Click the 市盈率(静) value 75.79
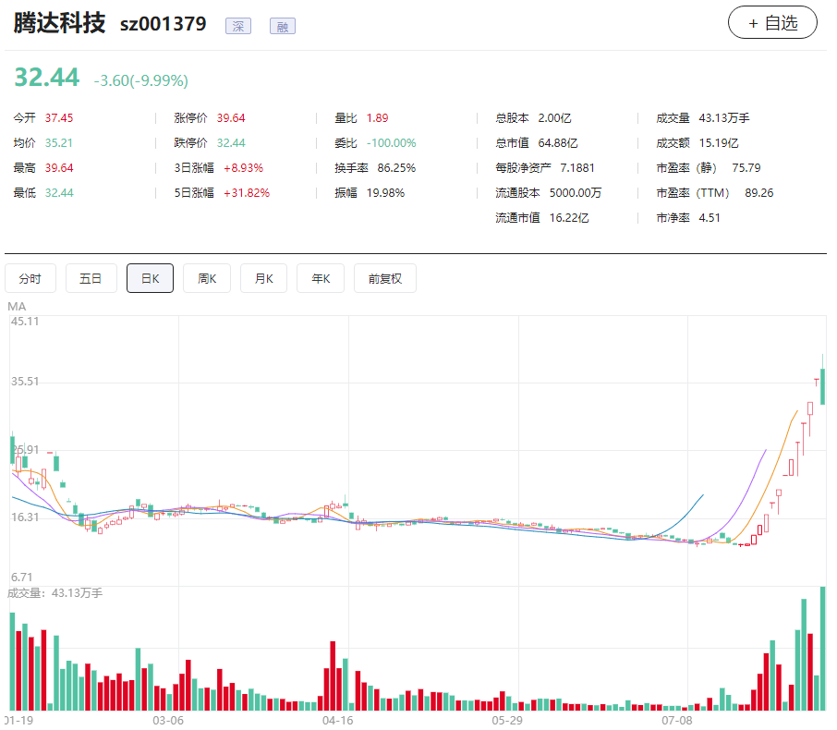This screenshot has width=837, height=730. click(x=746, y=167)
